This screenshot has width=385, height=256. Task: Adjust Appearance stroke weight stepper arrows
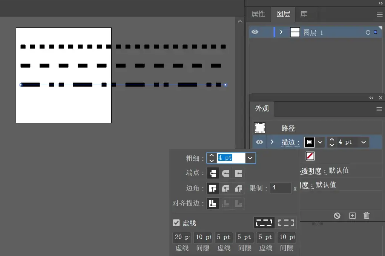click(332, 142)
